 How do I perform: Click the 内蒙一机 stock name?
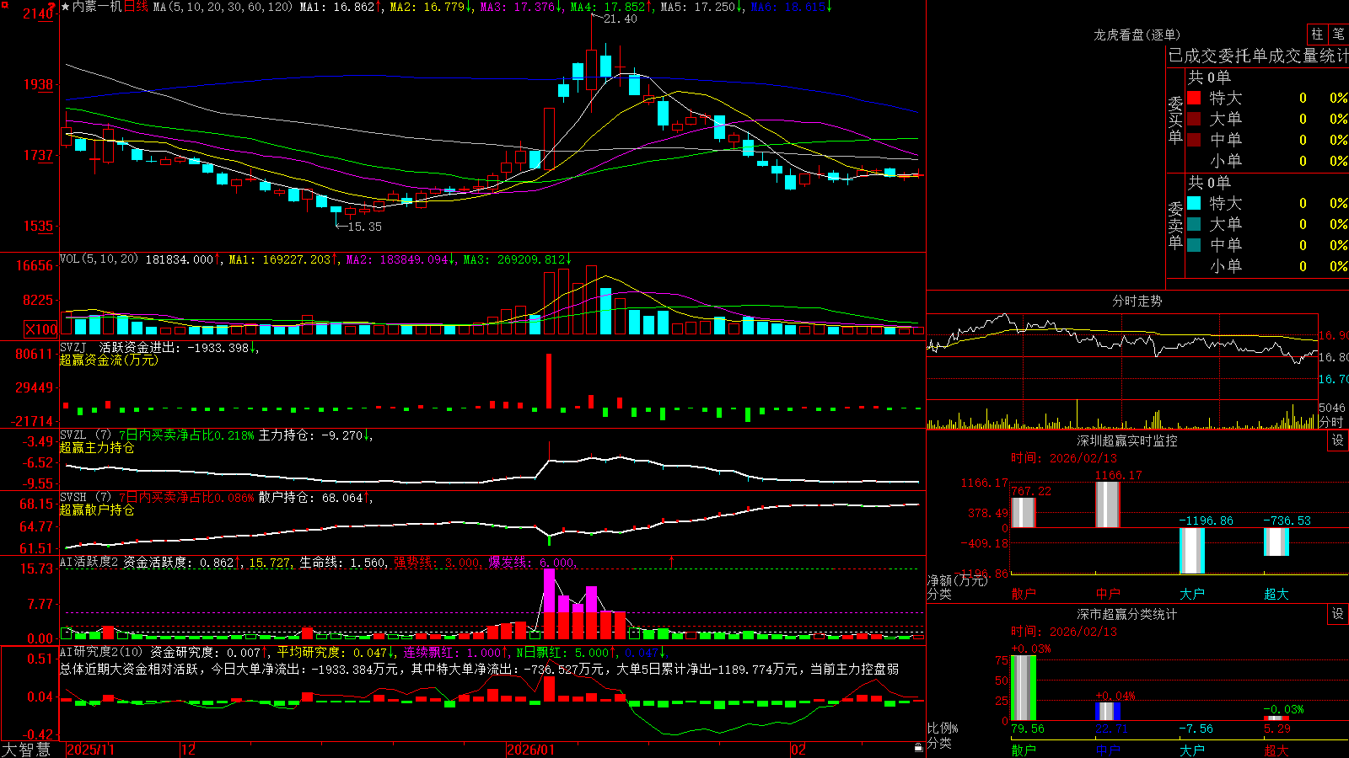pos(97,7)
